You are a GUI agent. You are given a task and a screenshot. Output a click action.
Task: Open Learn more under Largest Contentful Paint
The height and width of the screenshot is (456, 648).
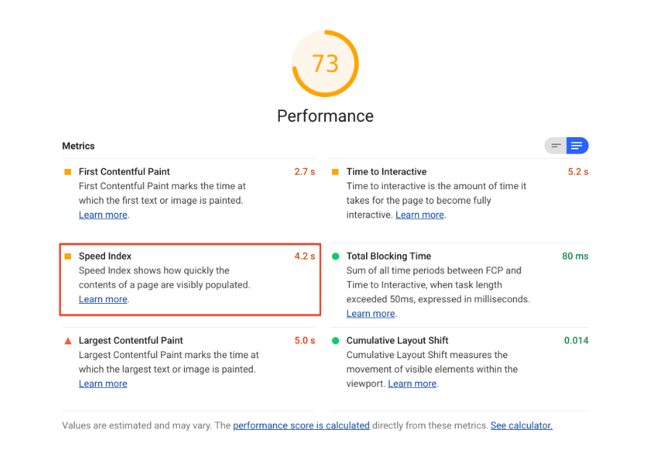coord(103,384)
